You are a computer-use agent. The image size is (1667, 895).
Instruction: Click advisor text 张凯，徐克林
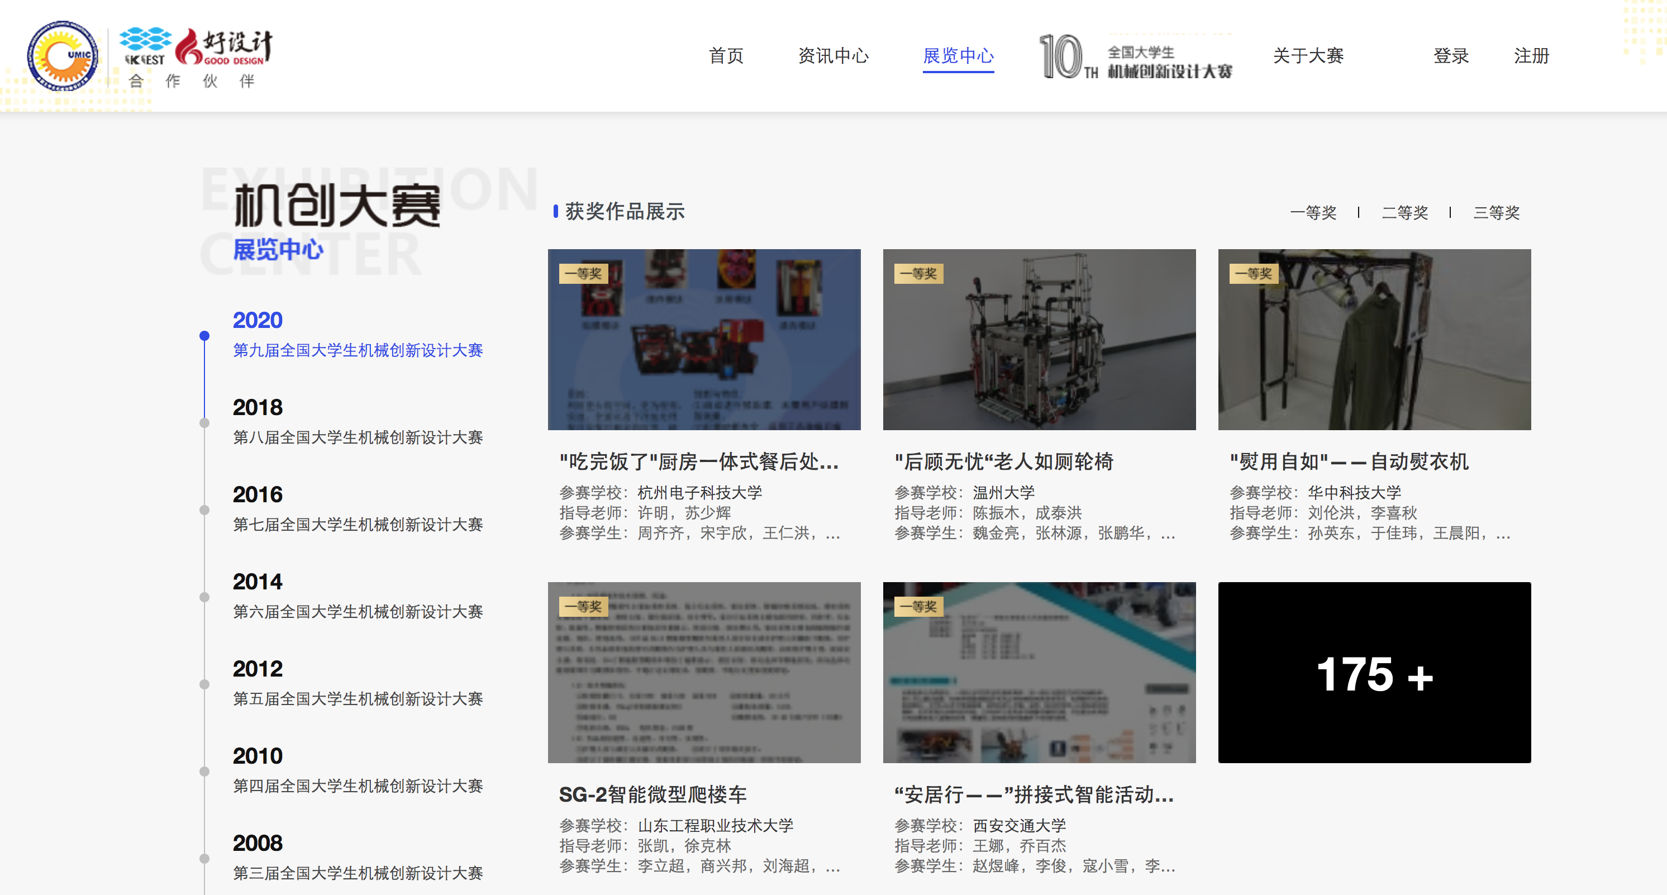(x=685, y=846)
